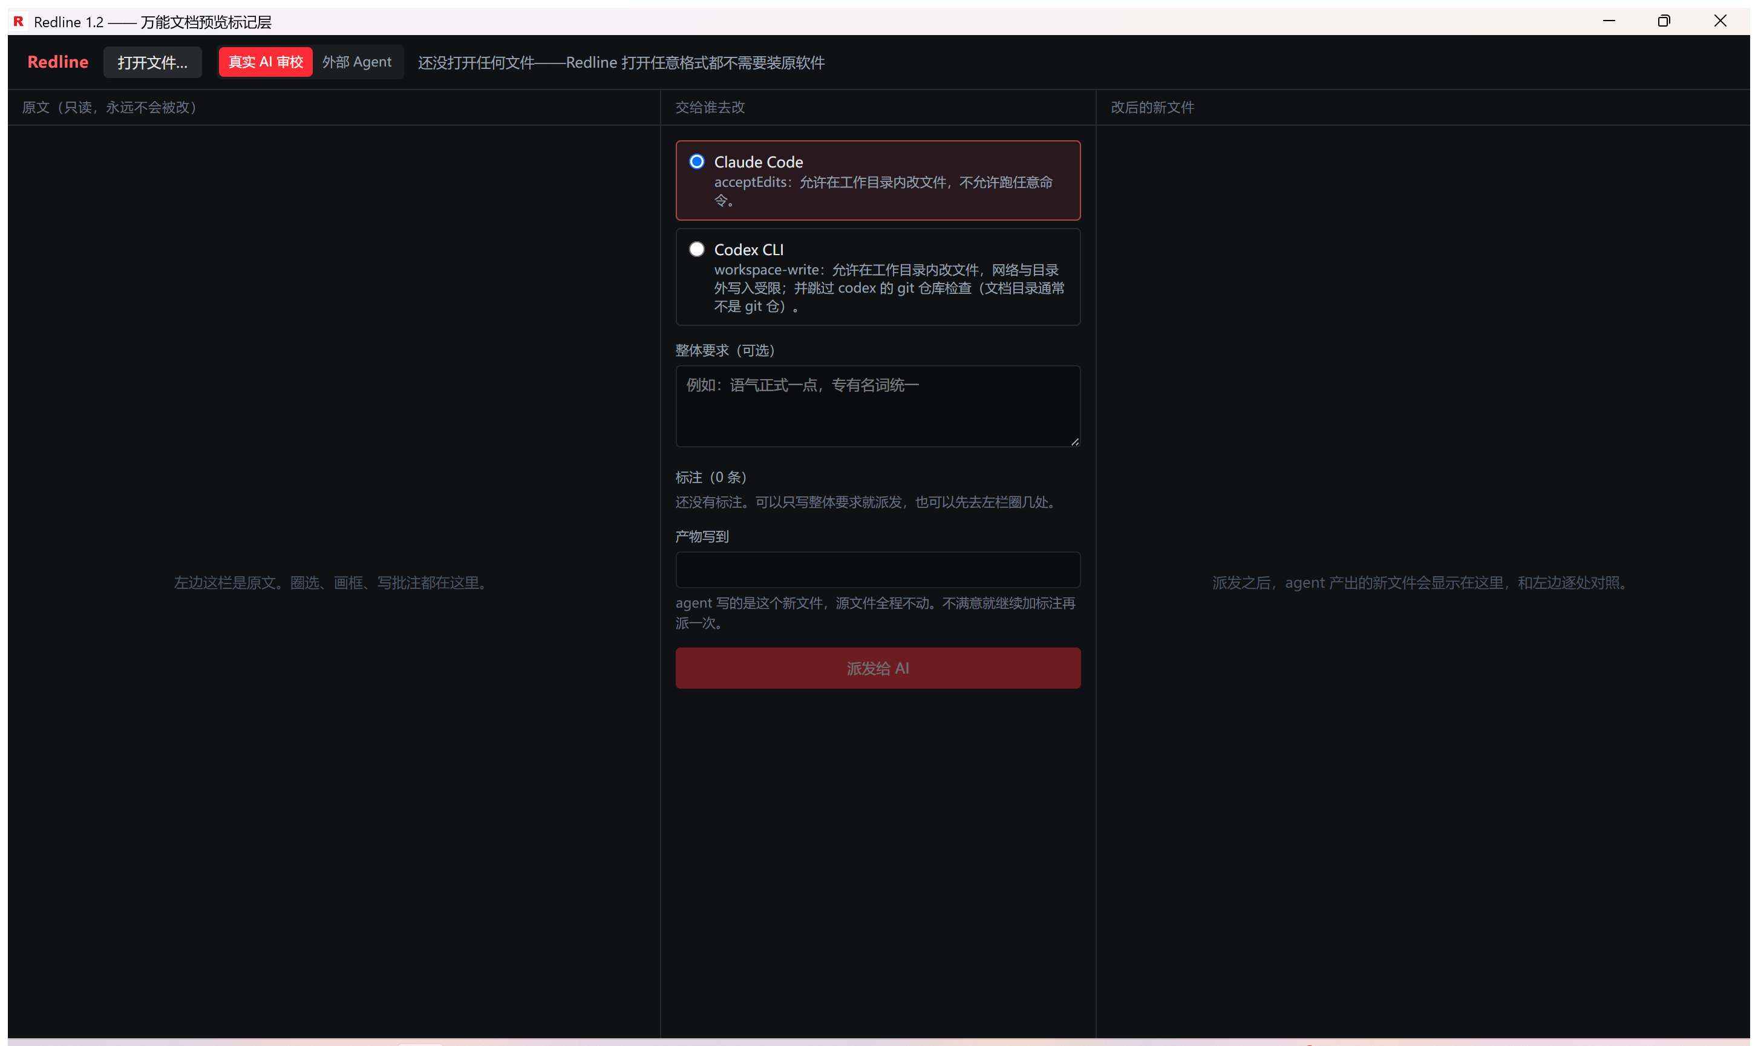The image size is (1758, 1046).
Task: Click the hint 还没有标注 text
Action: 868,502
